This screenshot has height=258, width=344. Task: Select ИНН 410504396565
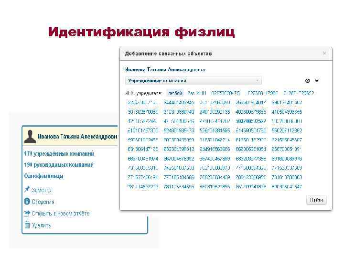click(x=287, y=112)
